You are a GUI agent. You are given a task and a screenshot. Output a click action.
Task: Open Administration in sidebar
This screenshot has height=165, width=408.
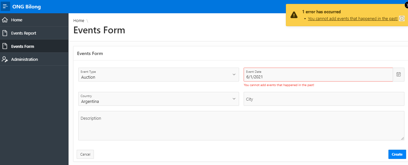(x=34, y=59)
